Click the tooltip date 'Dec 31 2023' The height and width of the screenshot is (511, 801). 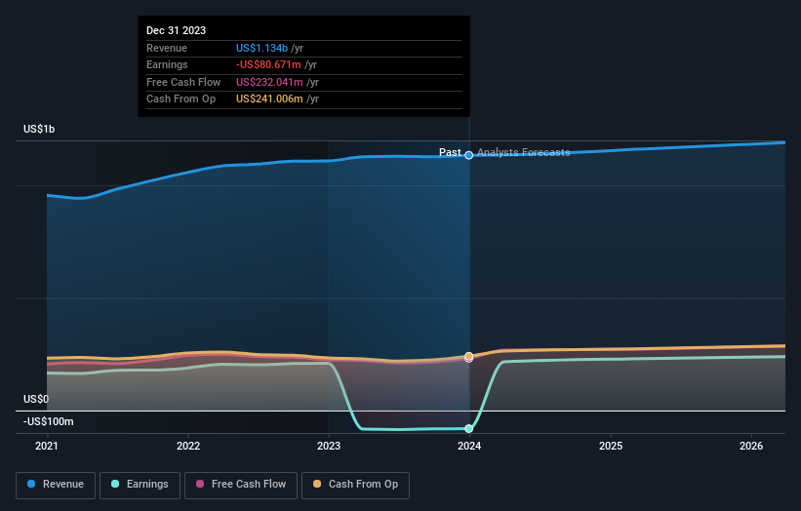click(177, 30)
